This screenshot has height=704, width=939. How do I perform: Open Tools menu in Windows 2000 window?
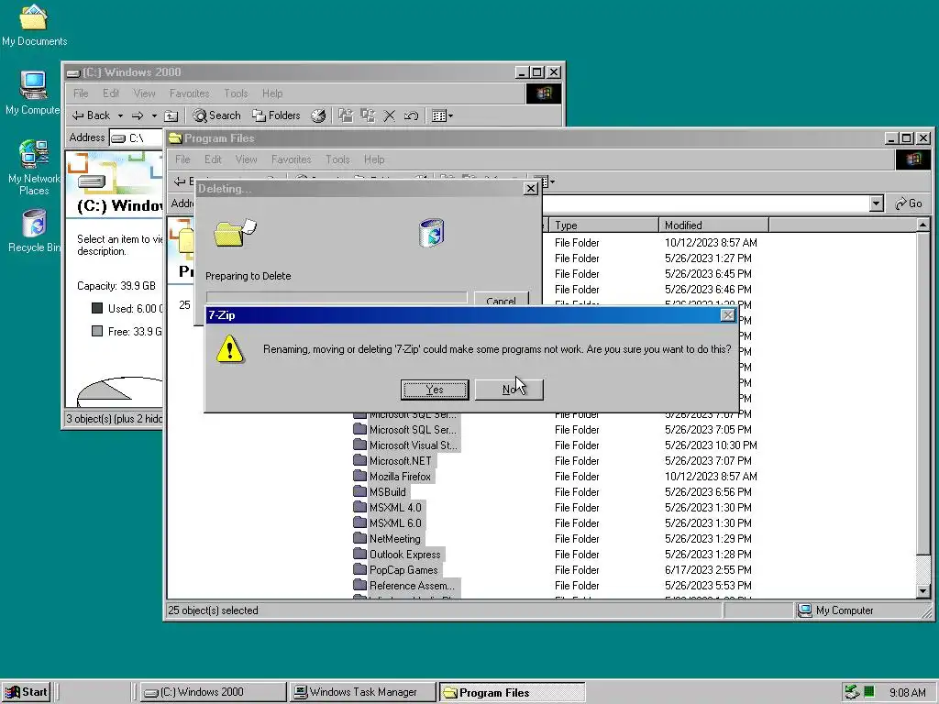(x=236, y=93)
